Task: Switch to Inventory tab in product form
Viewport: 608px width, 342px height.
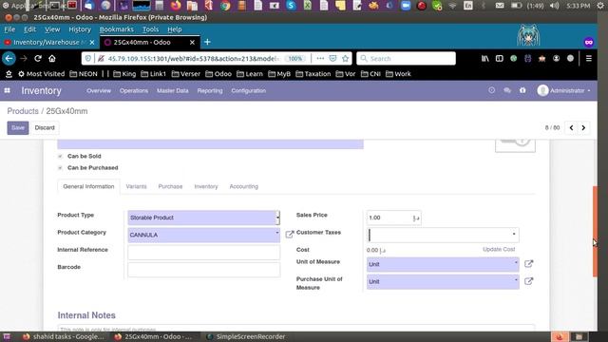Action: tap(206, 186)
